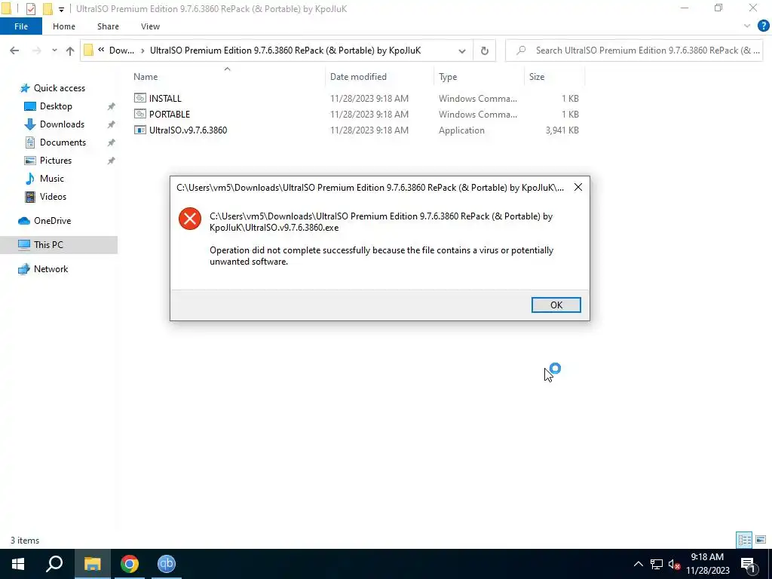Viewport: 772px width, 579px height.
Task: Open Desktop in navigation pane
Action: tap(56, 106)
